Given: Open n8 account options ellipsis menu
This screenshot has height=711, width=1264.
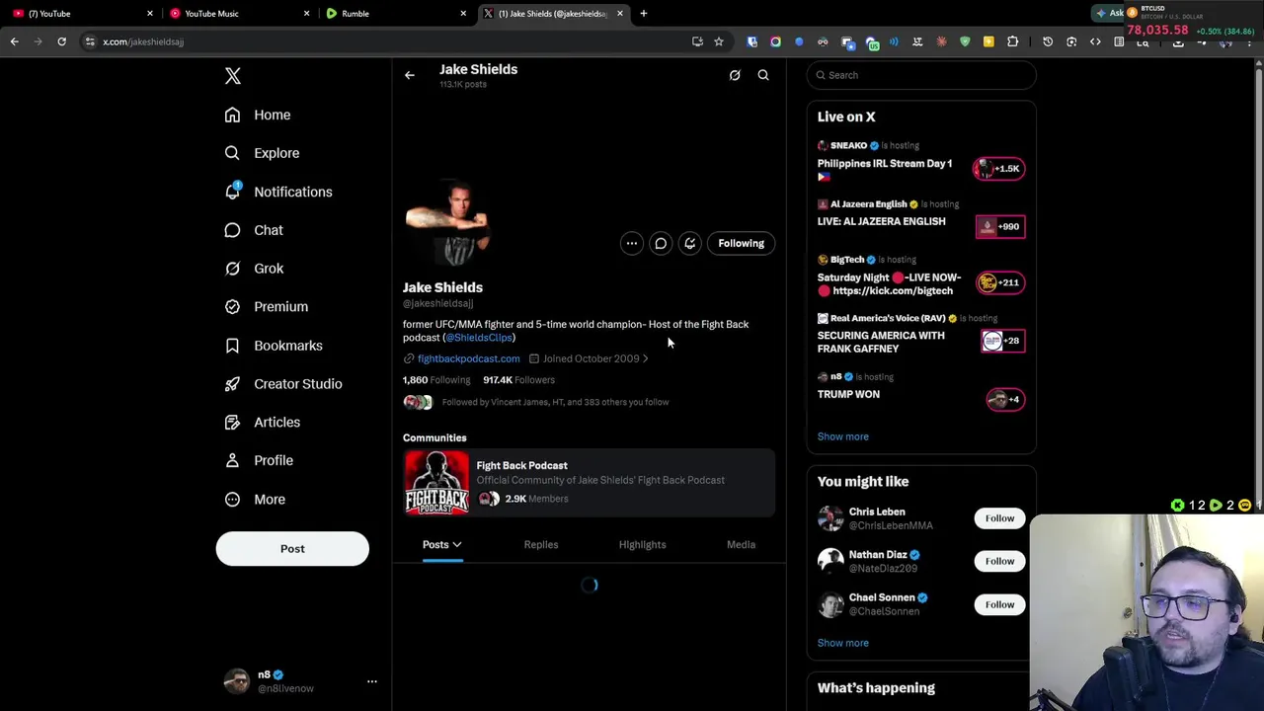Looking at the screenshot, I should pos(372,681).
